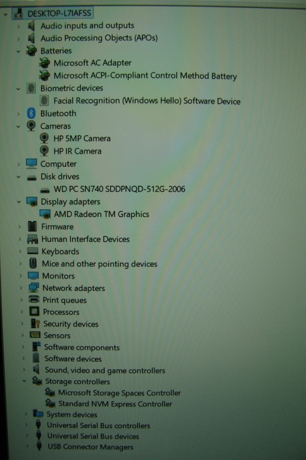This screenshot has height=460, width=306.
Task: Click the AMD Radeon TM Graphics device icon
Action: [45, 214]
